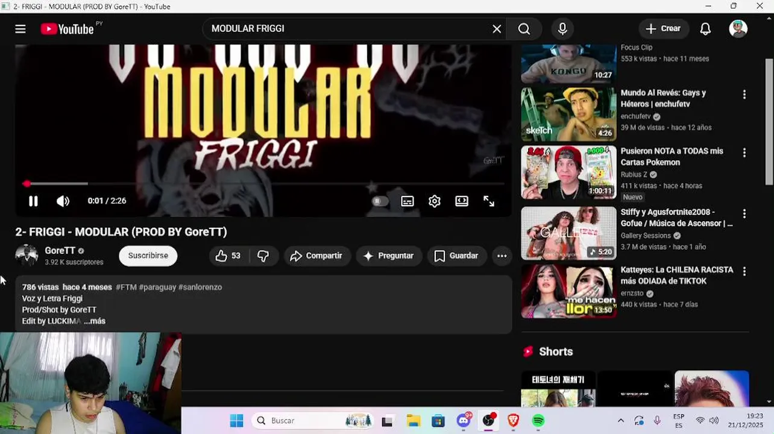Image resolution: width=774 pixels, height=434 pixels.
Task: Open the YouTube hamburger guide menu
Action: tap(20, 29)
